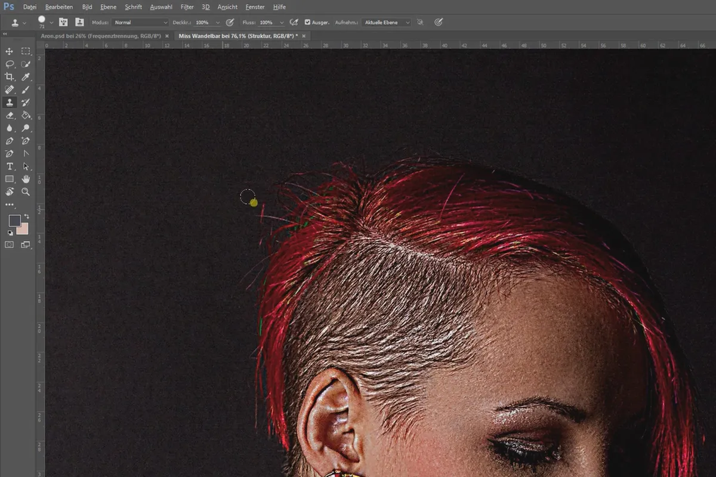
Task: Select the Add Anchor Point pen tool
Action: pos(26,141)
